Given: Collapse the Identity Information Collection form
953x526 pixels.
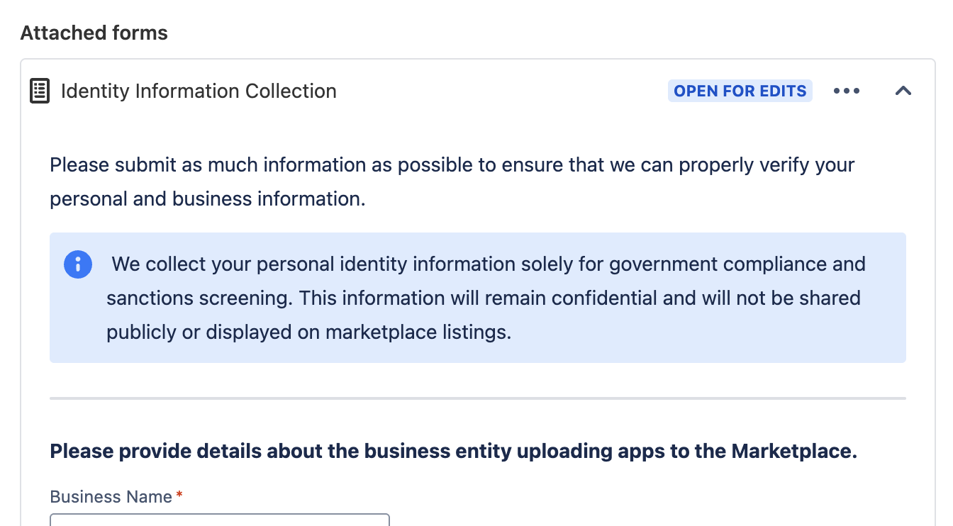Looking at the screenshot, I should tap(903, 91).
